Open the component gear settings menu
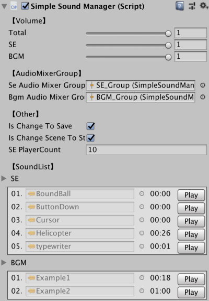209x301 pixels. pyautogui.click(x=203, y=6)
